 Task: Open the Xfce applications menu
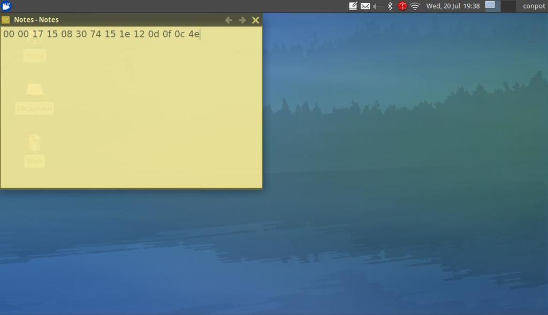point(6,6)
